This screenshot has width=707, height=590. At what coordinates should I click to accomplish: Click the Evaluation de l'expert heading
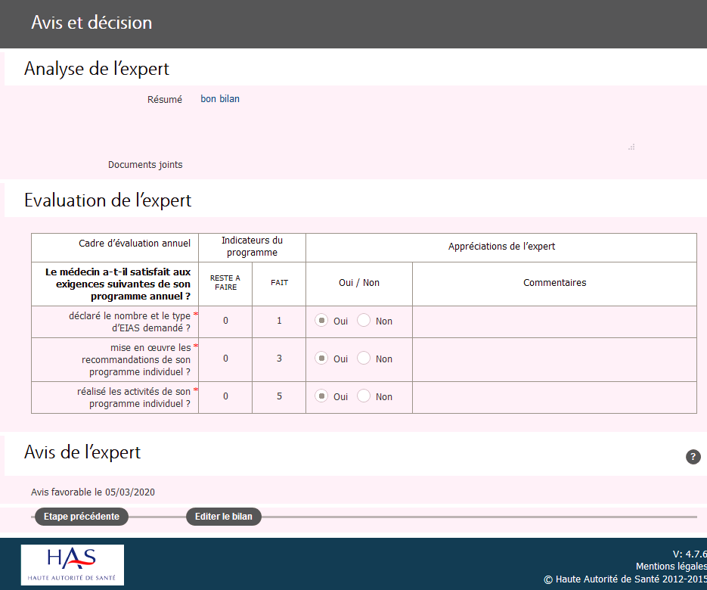click(x=108, y=200)
